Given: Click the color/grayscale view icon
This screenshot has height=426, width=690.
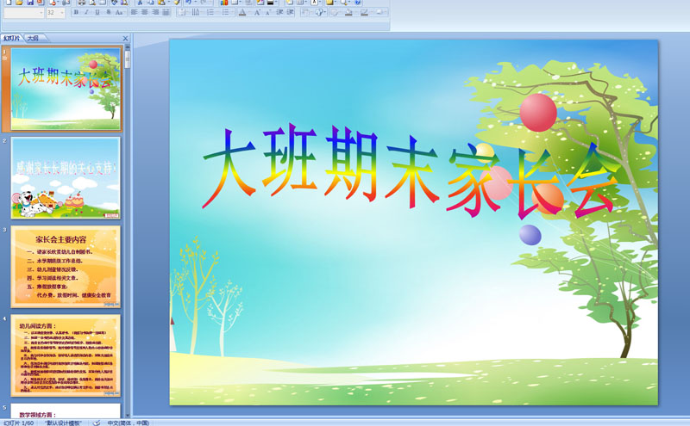Looking at the screenshot, I should tap(270, 3).
